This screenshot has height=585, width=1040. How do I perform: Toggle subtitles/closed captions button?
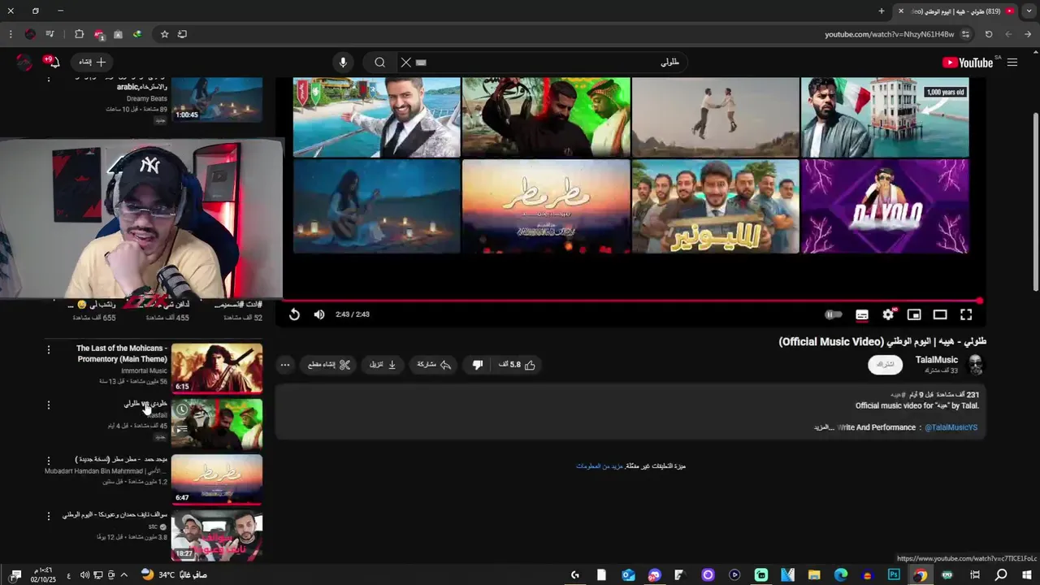[862, 314]
